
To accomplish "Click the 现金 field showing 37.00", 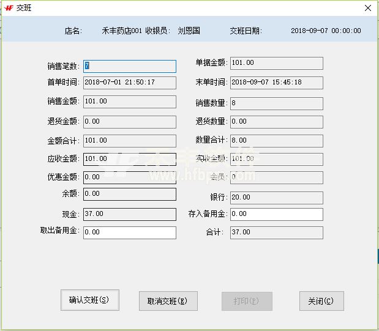I will point(129,214).
